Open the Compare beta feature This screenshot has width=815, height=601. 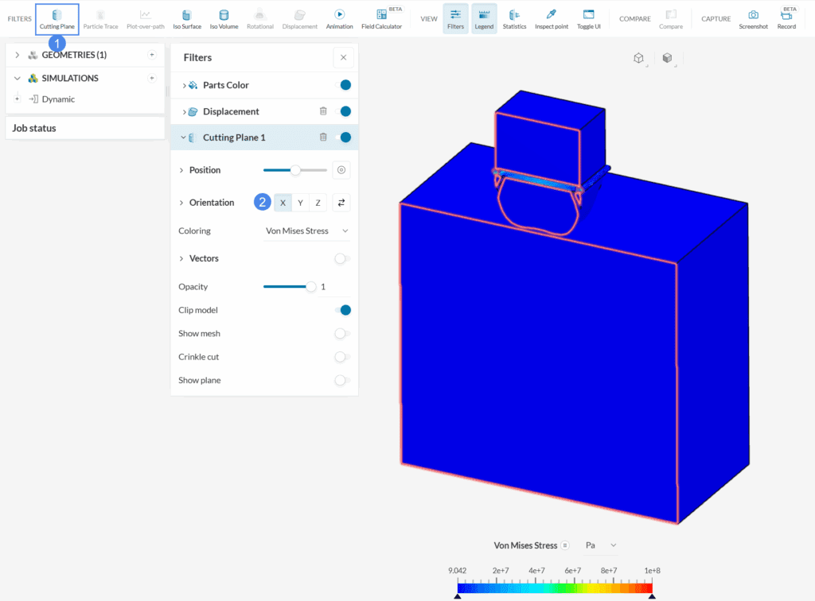pyautogui.click(x=671, y=17)
